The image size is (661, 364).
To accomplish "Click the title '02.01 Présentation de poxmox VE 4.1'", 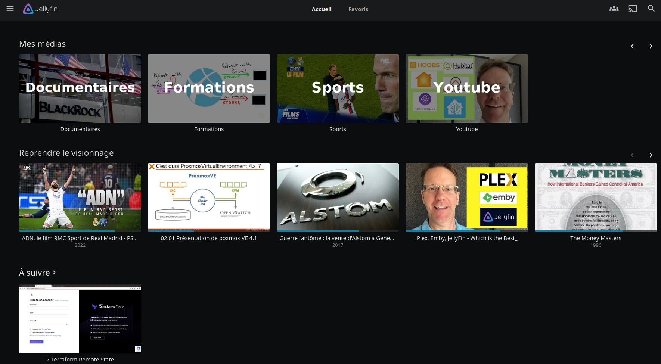I will click(209, 238).
